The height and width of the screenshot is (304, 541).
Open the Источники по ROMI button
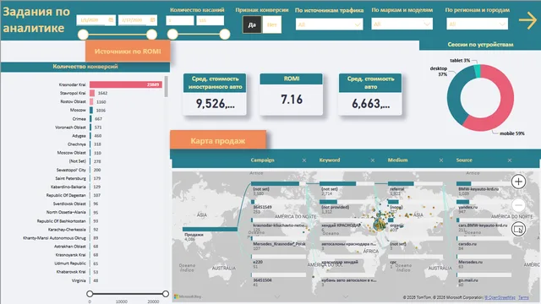(128, 51)
